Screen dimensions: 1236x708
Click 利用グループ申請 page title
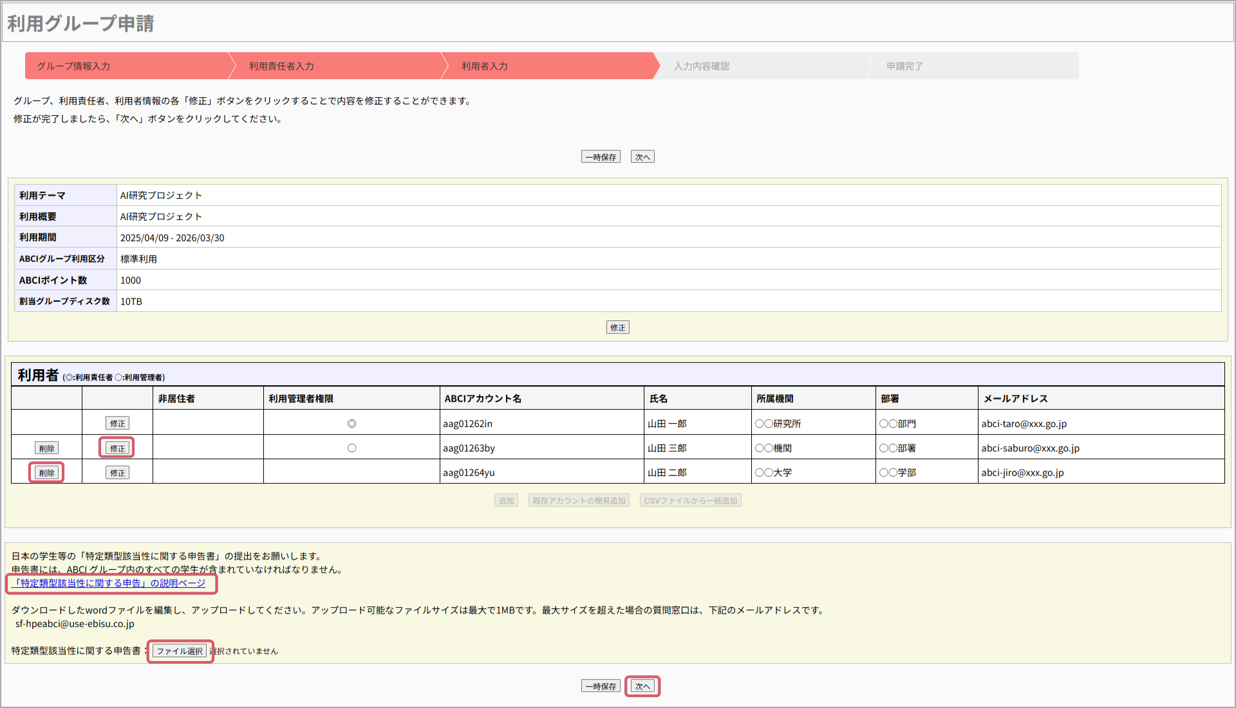(x=80, y=24)
